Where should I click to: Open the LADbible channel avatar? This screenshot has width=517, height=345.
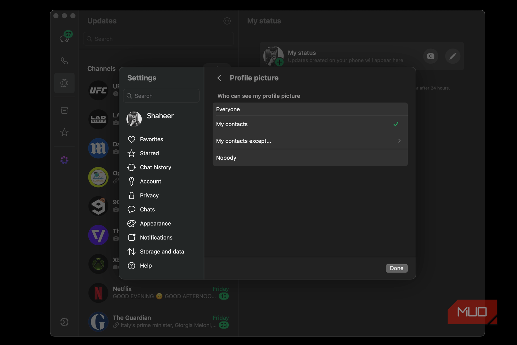coord(98,119)
